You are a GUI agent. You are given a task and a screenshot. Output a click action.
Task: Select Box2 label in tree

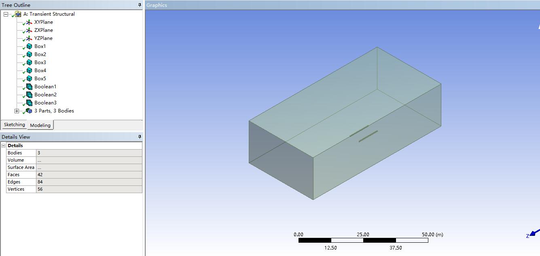point(40,54)
